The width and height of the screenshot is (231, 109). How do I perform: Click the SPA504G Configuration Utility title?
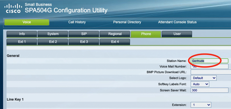coord(66,10)
